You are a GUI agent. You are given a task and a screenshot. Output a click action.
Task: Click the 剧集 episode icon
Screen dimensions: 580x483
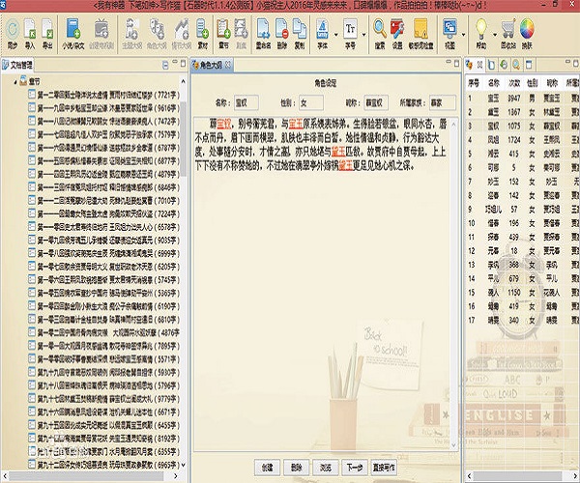tap(241, 35)
